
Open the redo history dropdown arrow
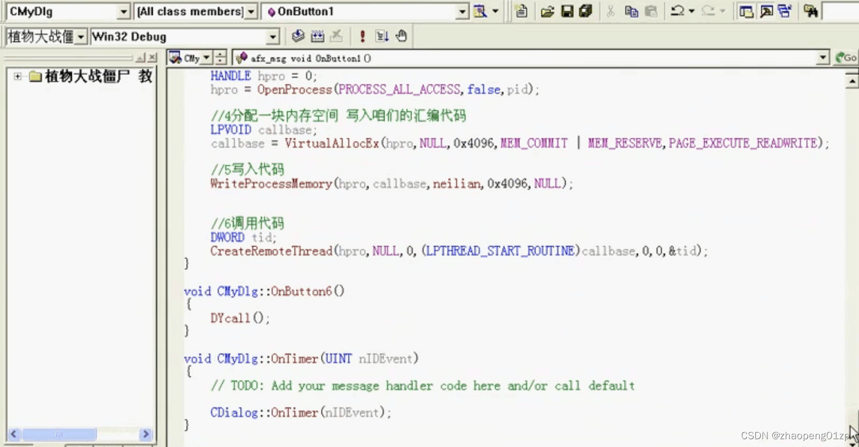722,11
